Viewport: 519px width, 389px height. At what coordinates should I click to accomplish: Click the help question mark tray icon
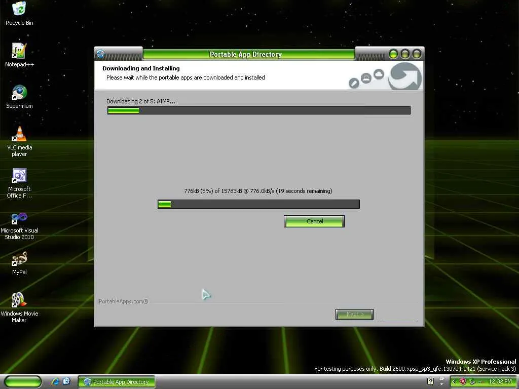(430, 382)
